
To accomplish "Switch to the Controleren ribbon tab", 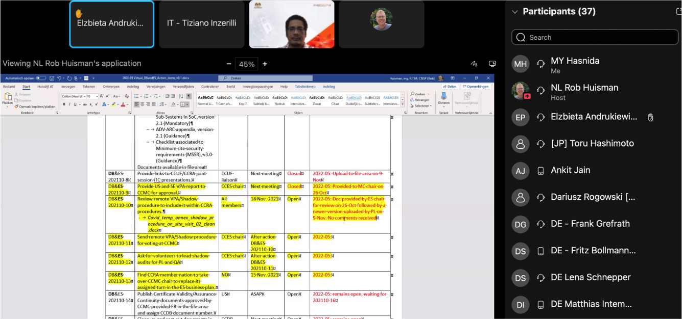I will coord(210,87).
